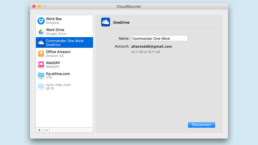Click the OneDrive cloud icon in the selected row
The image size is (258, 145).
pyautogui.click(x=41, y=43)
